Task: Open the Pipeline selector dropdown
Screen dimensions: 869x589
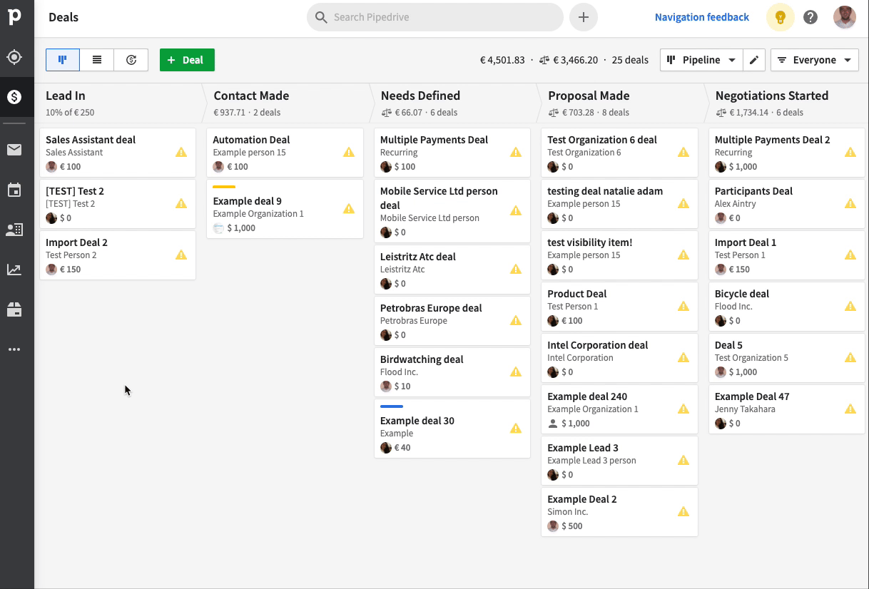Action: click(701, 60)
